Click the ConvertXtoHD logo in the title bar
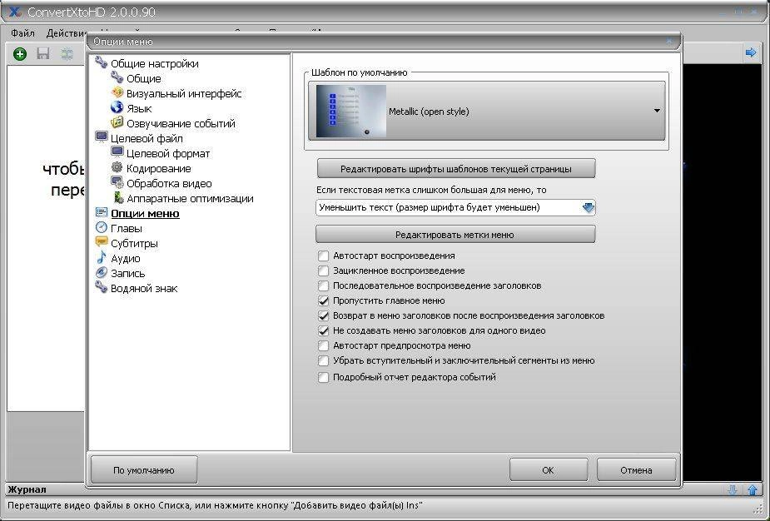The image size is (770, 521). [x=15, y=12]
